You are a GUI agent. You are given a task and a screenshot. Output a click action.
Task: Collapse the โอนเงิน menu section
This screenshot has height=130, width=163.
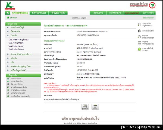point(8,36)
